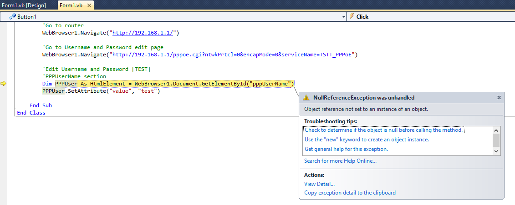Copy exception detail to the clipboard
This screenshot has width=515, height=205.
(x=350, y=193)
